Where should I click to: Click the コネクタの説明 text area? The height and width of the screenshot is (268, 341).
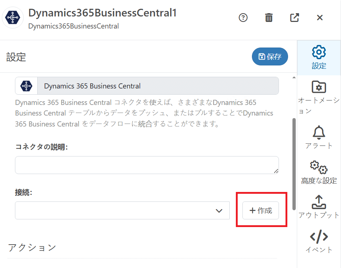147,165
